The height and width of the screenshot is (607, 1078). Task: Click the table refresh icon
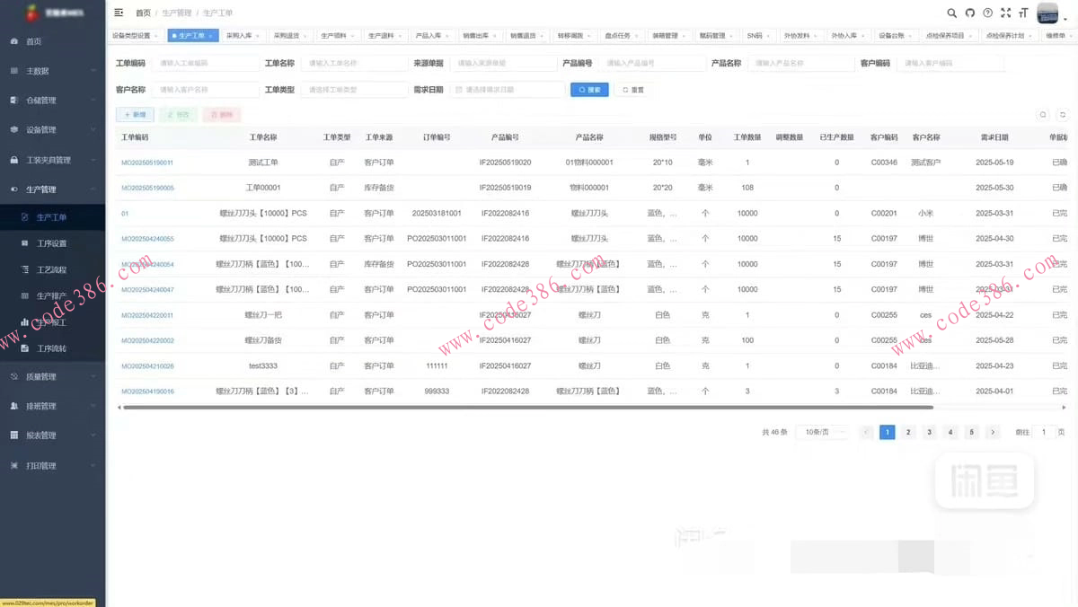[1063, 115]
